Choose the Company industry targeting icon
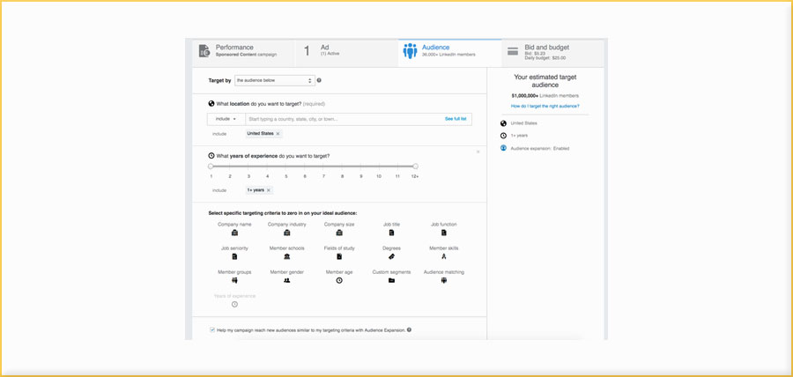This screenshot has height=377, width=793. tap(287, 233)
